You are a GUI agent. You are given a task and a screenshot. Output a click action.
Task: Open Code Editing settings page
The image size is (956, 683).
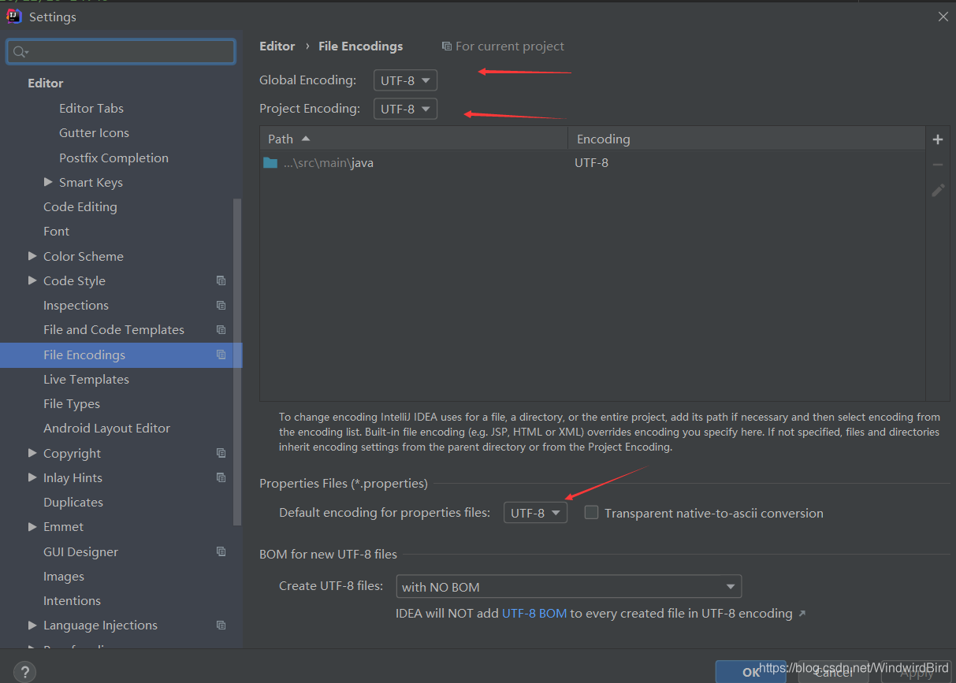point(80,206)
